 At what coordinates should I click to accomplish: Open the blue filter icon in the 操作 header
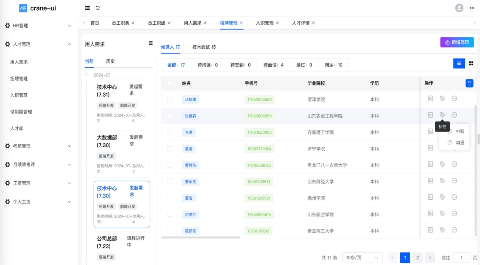point(469,83)
